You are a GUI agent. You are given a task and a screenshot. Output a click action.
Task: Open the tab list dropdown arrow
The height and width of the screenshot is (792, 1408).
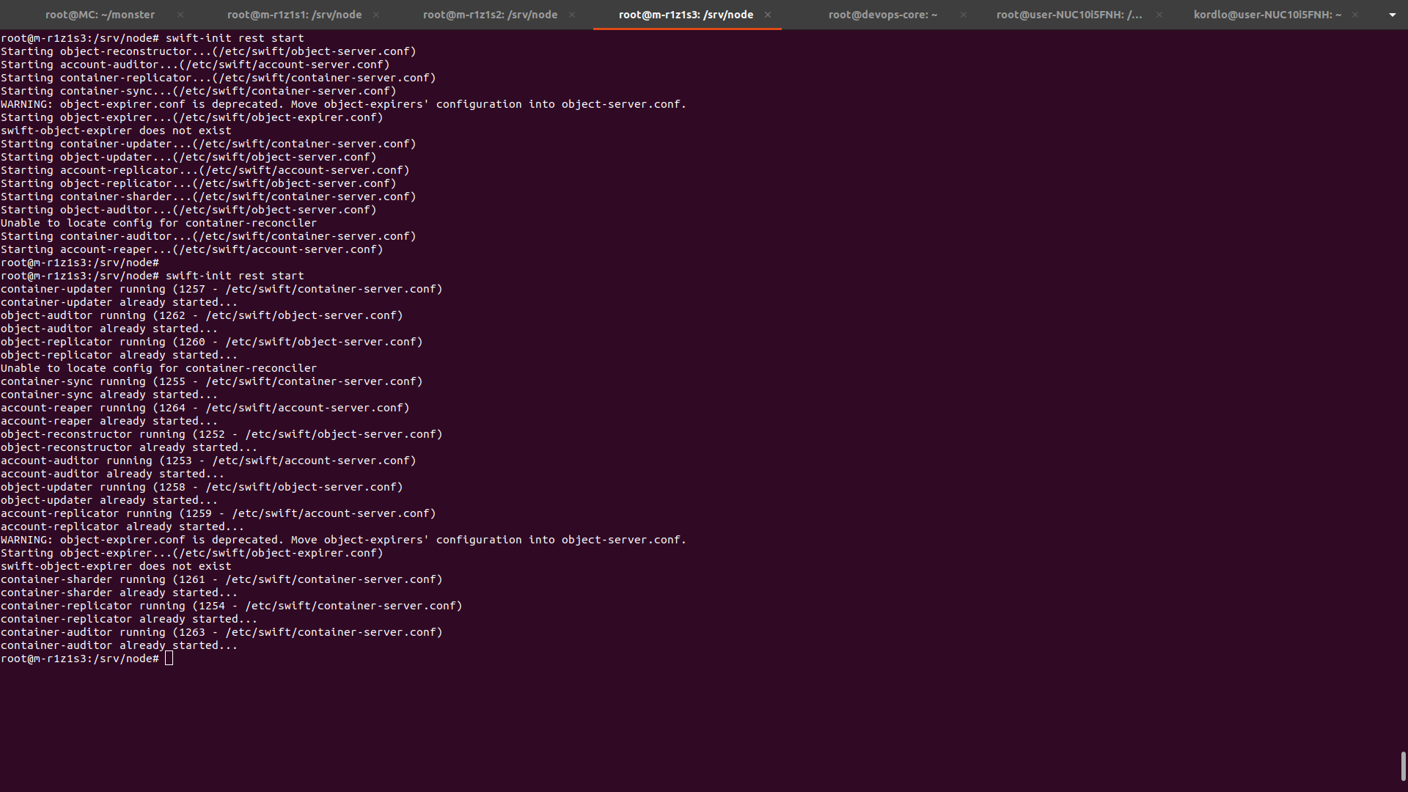1392,15
